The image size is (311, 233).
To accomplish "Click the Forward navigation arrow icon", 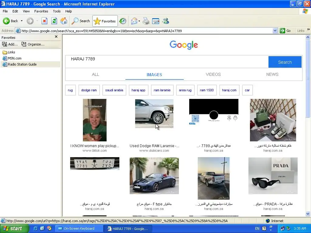I will click(30, 21).
